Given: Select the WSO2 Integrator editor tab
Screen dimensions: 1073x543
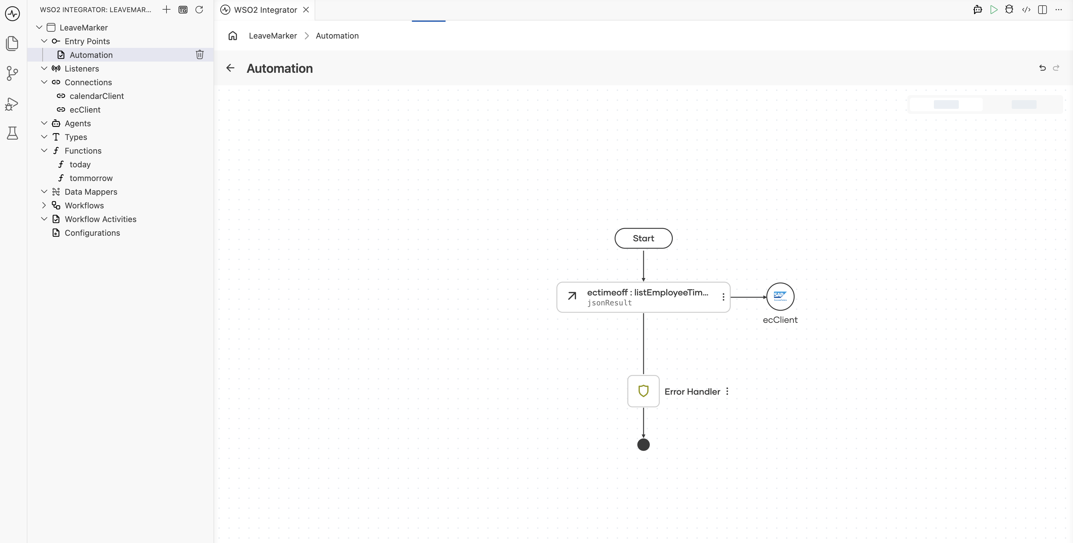Looking at the screenshot, I should click(265, 10).
